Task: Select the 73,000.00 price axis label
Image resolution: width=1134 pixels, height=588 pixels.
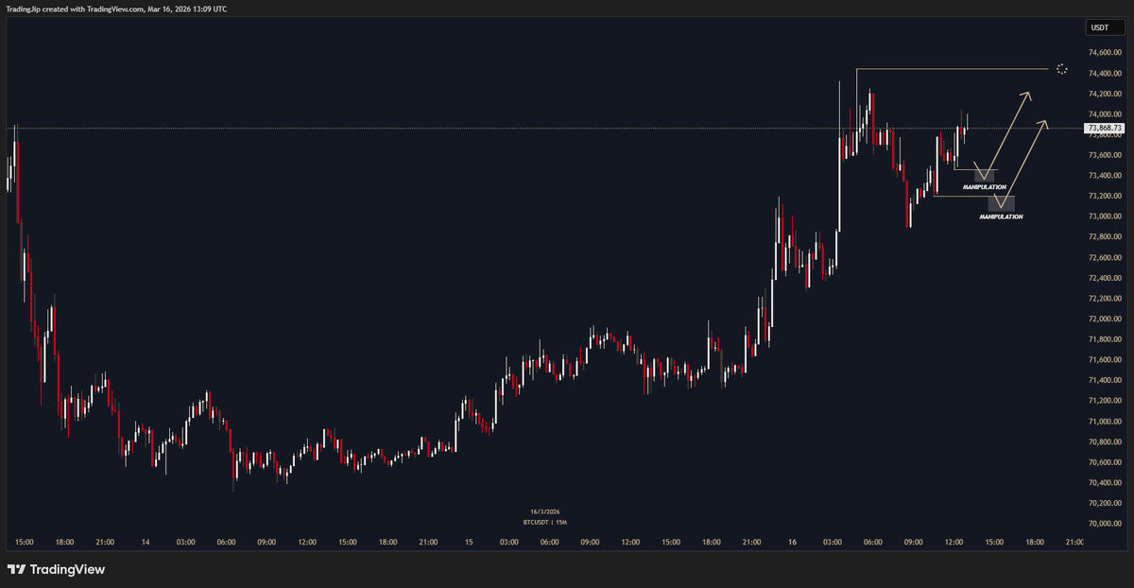Action: point(1105,216)
